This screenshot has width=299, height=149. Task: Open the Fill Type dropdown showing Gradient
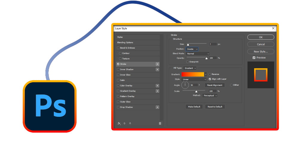point(190,68)
